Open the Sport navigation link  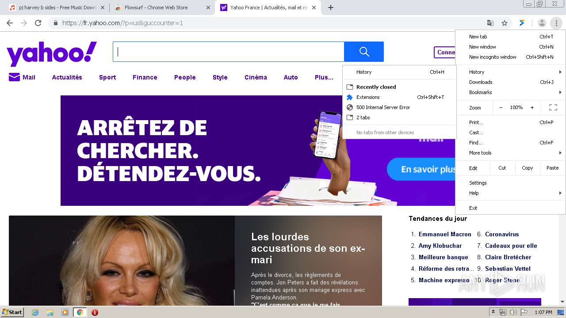click(x=107, y=77)
